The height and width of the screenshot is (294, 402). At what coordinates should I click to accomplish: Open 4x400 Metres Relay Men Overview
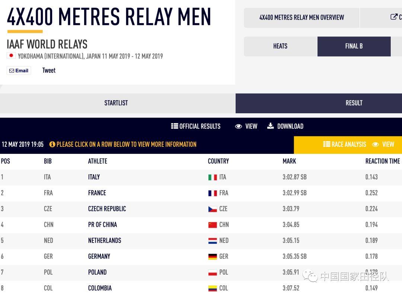click(301, 18)
